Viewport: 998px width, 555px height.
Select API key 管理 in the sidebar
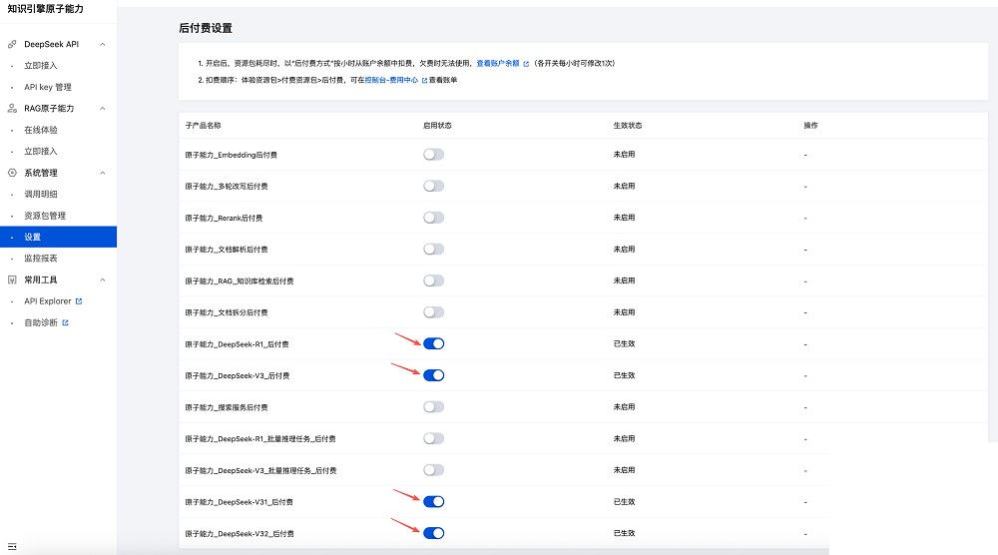(48, 87)
